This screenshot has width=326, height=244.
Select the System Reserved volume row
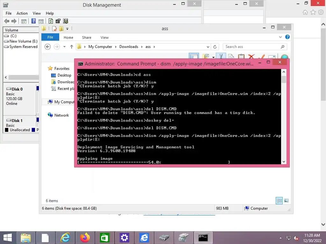[21, 46]
